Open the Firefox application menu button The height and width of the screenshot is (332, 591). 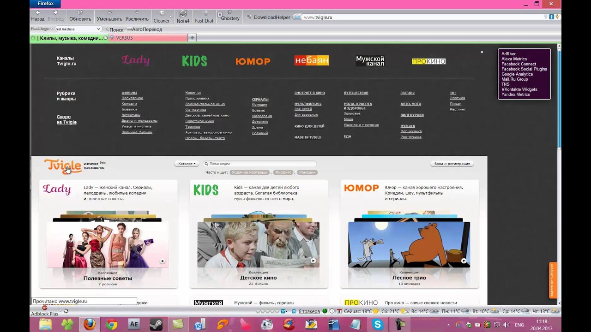pos(45,4)
